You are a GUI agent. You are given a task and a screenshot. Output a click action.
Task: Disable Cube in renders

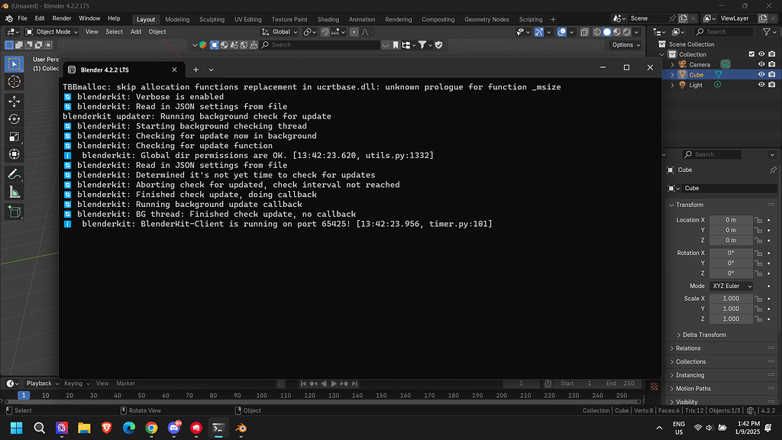(x=772, y=74)
